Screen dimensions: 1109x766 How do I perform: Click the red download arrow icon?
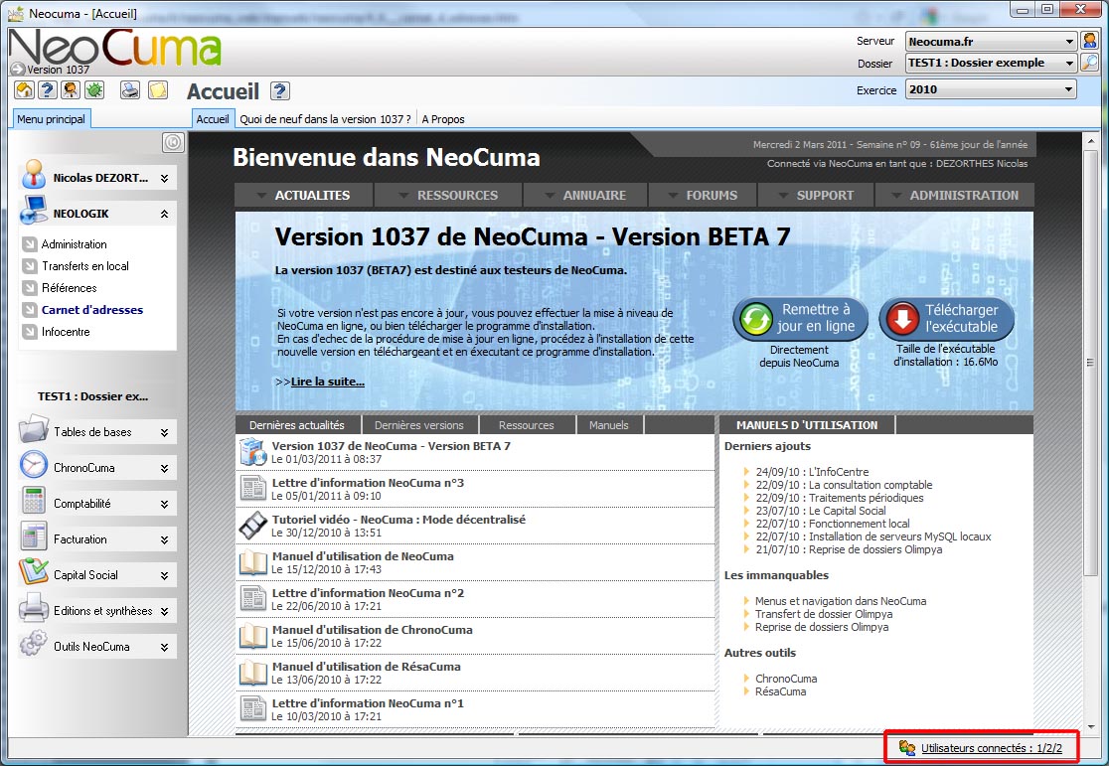pos(901,319)
